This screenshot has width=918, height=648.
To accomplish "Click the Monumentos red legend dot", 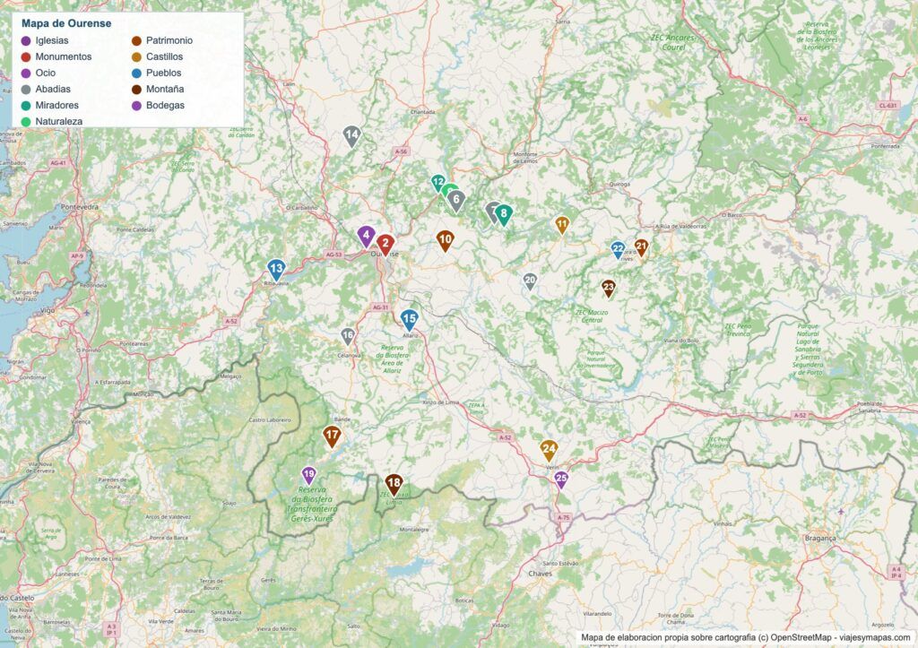I will (26, 56).
